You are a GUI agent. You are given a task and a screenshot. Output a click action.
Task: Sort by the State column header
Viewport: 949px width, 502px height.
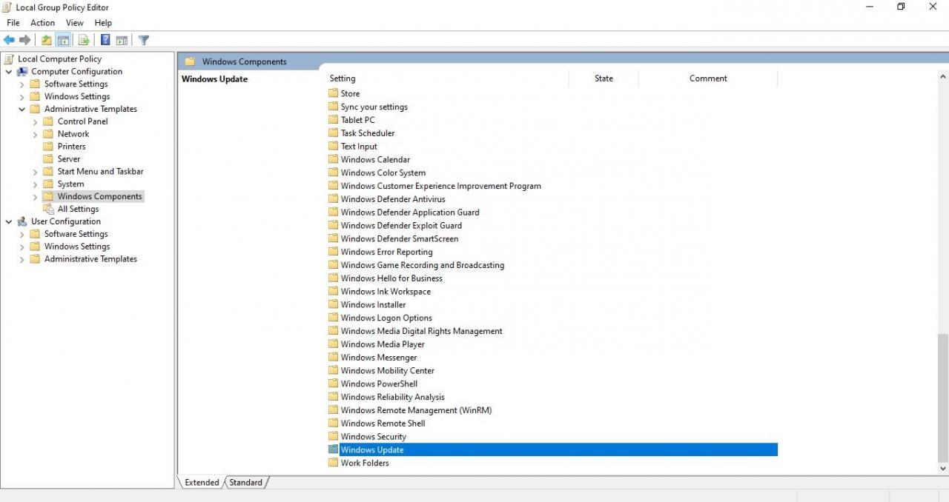(604, 78)
